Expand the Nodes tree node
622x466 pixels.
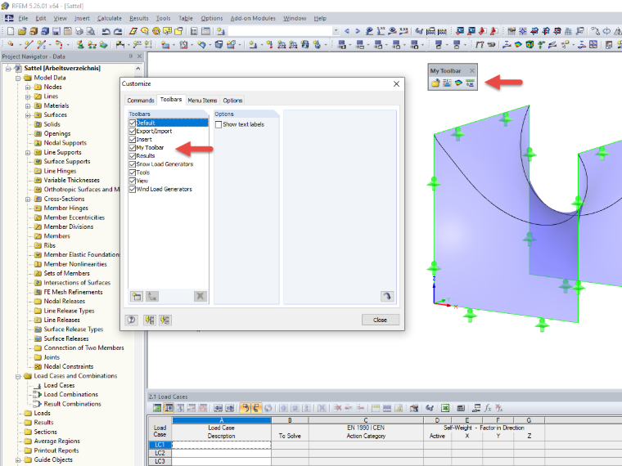[x=28, y=87]
